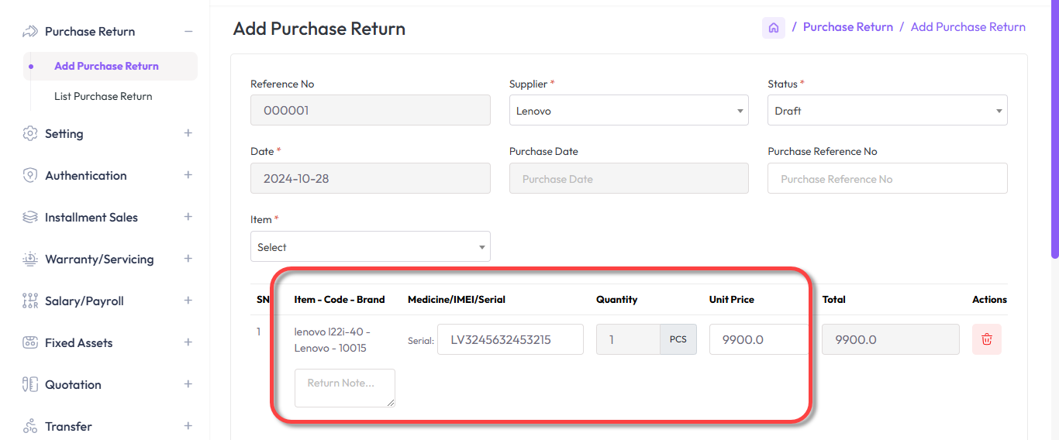Click the Return Note text area
Viewport: 1059px width, 440px height.
click(x=344, y=387)
